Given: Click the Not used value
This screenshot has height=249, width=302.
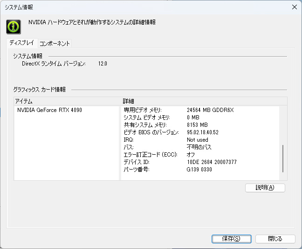Looking at the screenshot, I should tap(198, 140).
